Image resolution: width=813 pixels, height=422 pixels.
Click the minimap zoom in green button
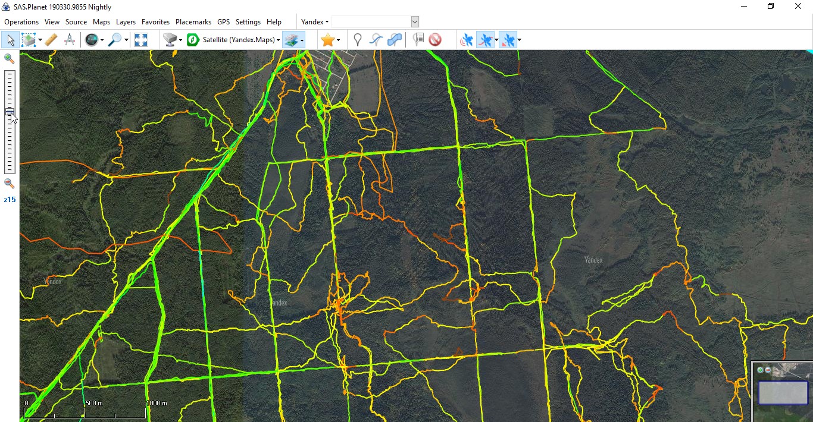point(760,370)
